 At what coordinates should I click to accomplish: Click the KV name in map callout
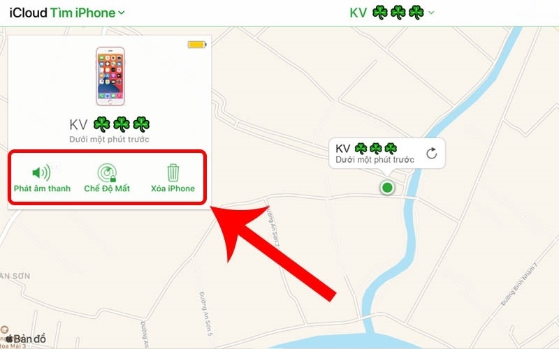click(366, 149)
